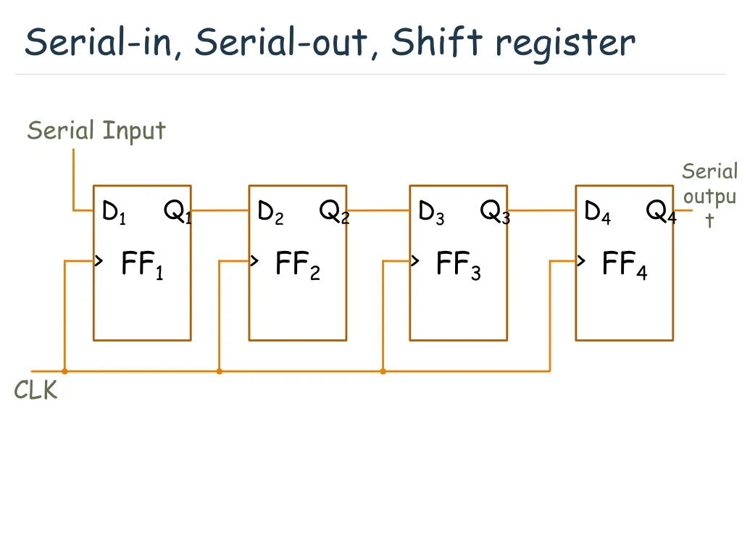Click the first junction dot on CLK line
Image resolution: width=742 pixels, height=557 pixels.
[64, 371]
